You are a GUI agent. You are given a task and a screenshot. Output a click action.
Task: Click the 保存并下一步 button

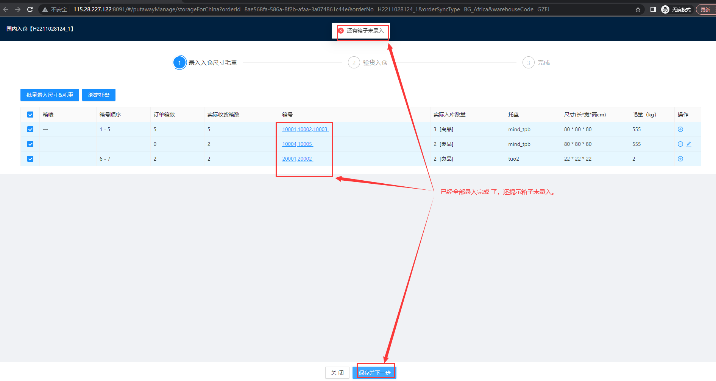coord(374,373)
